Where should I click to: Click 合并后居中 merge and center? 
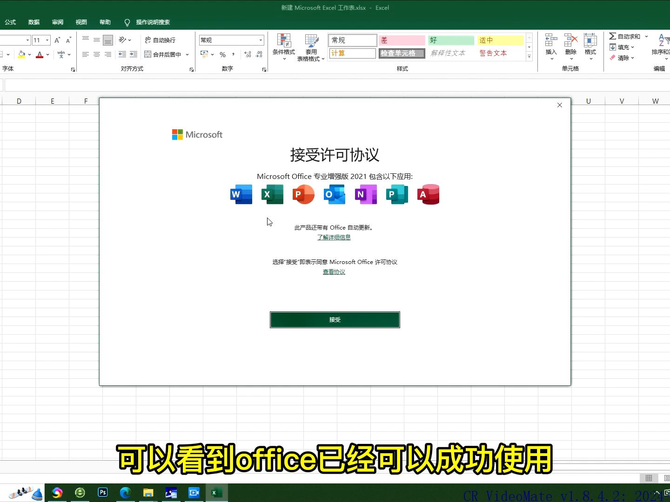click(x=163, y=54)
